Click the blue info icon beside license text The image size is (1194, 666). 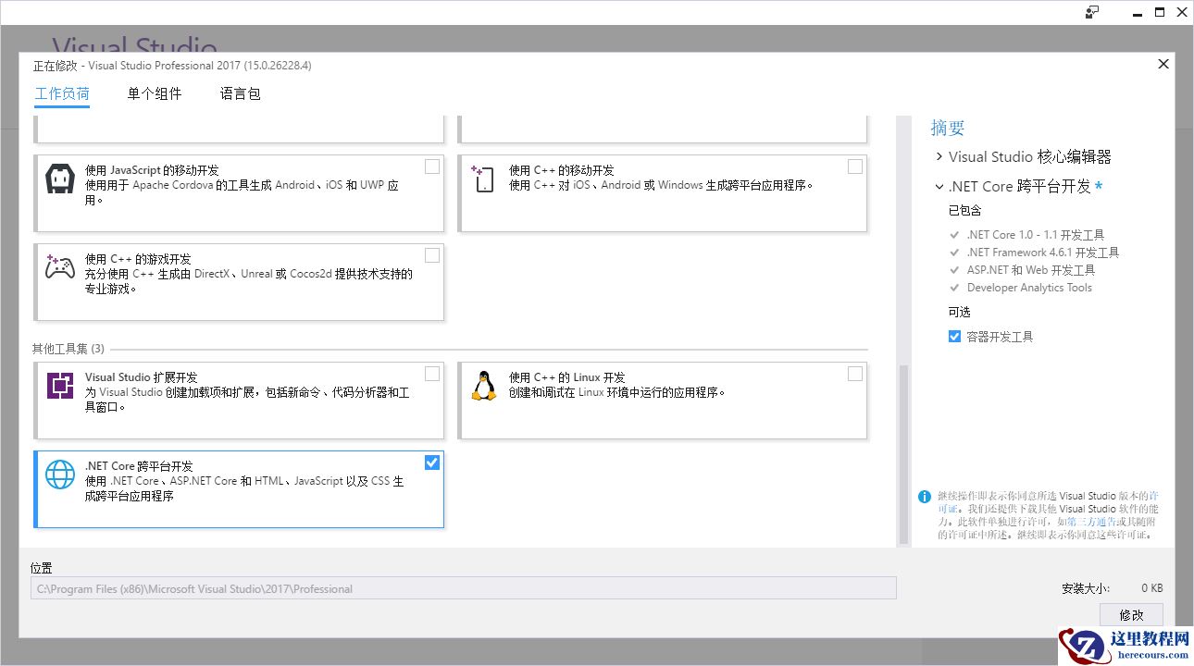(x=925, y=497)
